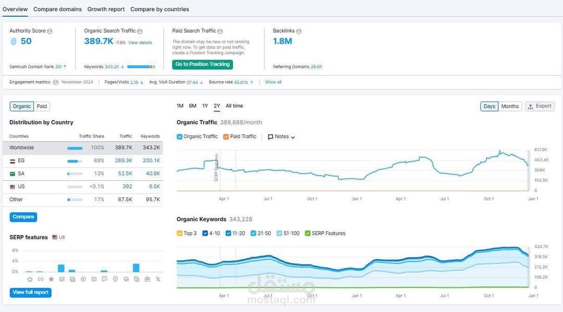This screenshot has width=563, height=312.
Task: Open the Notes dropdown
Action: [x=281, y=137]
